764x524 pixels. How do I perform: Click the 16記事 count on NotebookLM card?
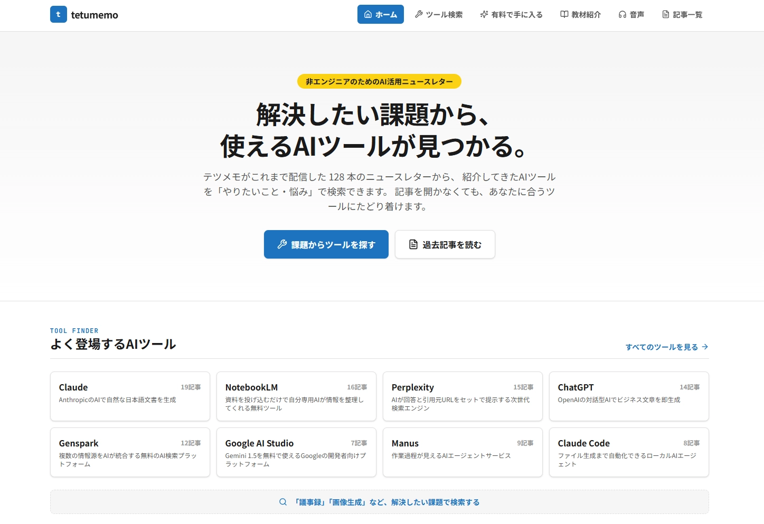357,387
